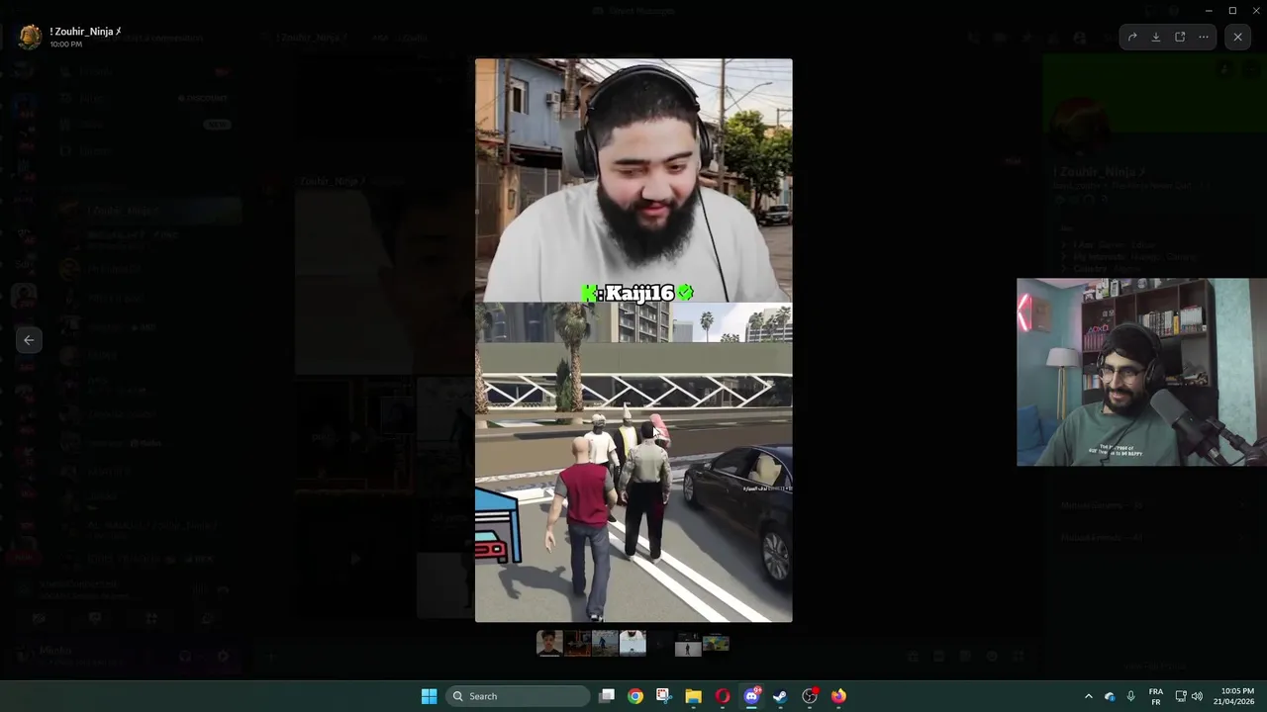Open the Zouhir_Ninja avatar in the viewer header
This screenshot has height=712, width=1267.
tap(31, 37)
